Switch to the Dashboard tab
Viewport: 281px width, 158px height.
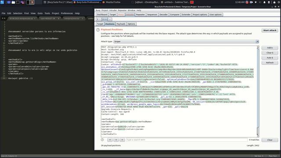click(x=102, y=14)
